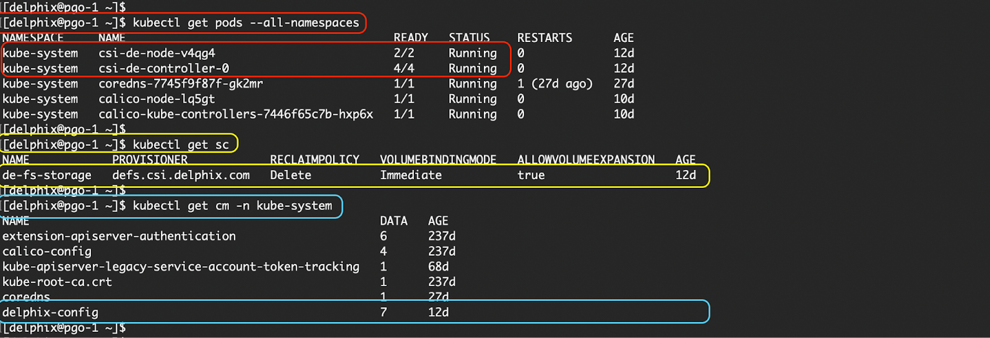
Task: Select the extension-apiserver-authentication configmap name
Action: click(x=119, y=236)
